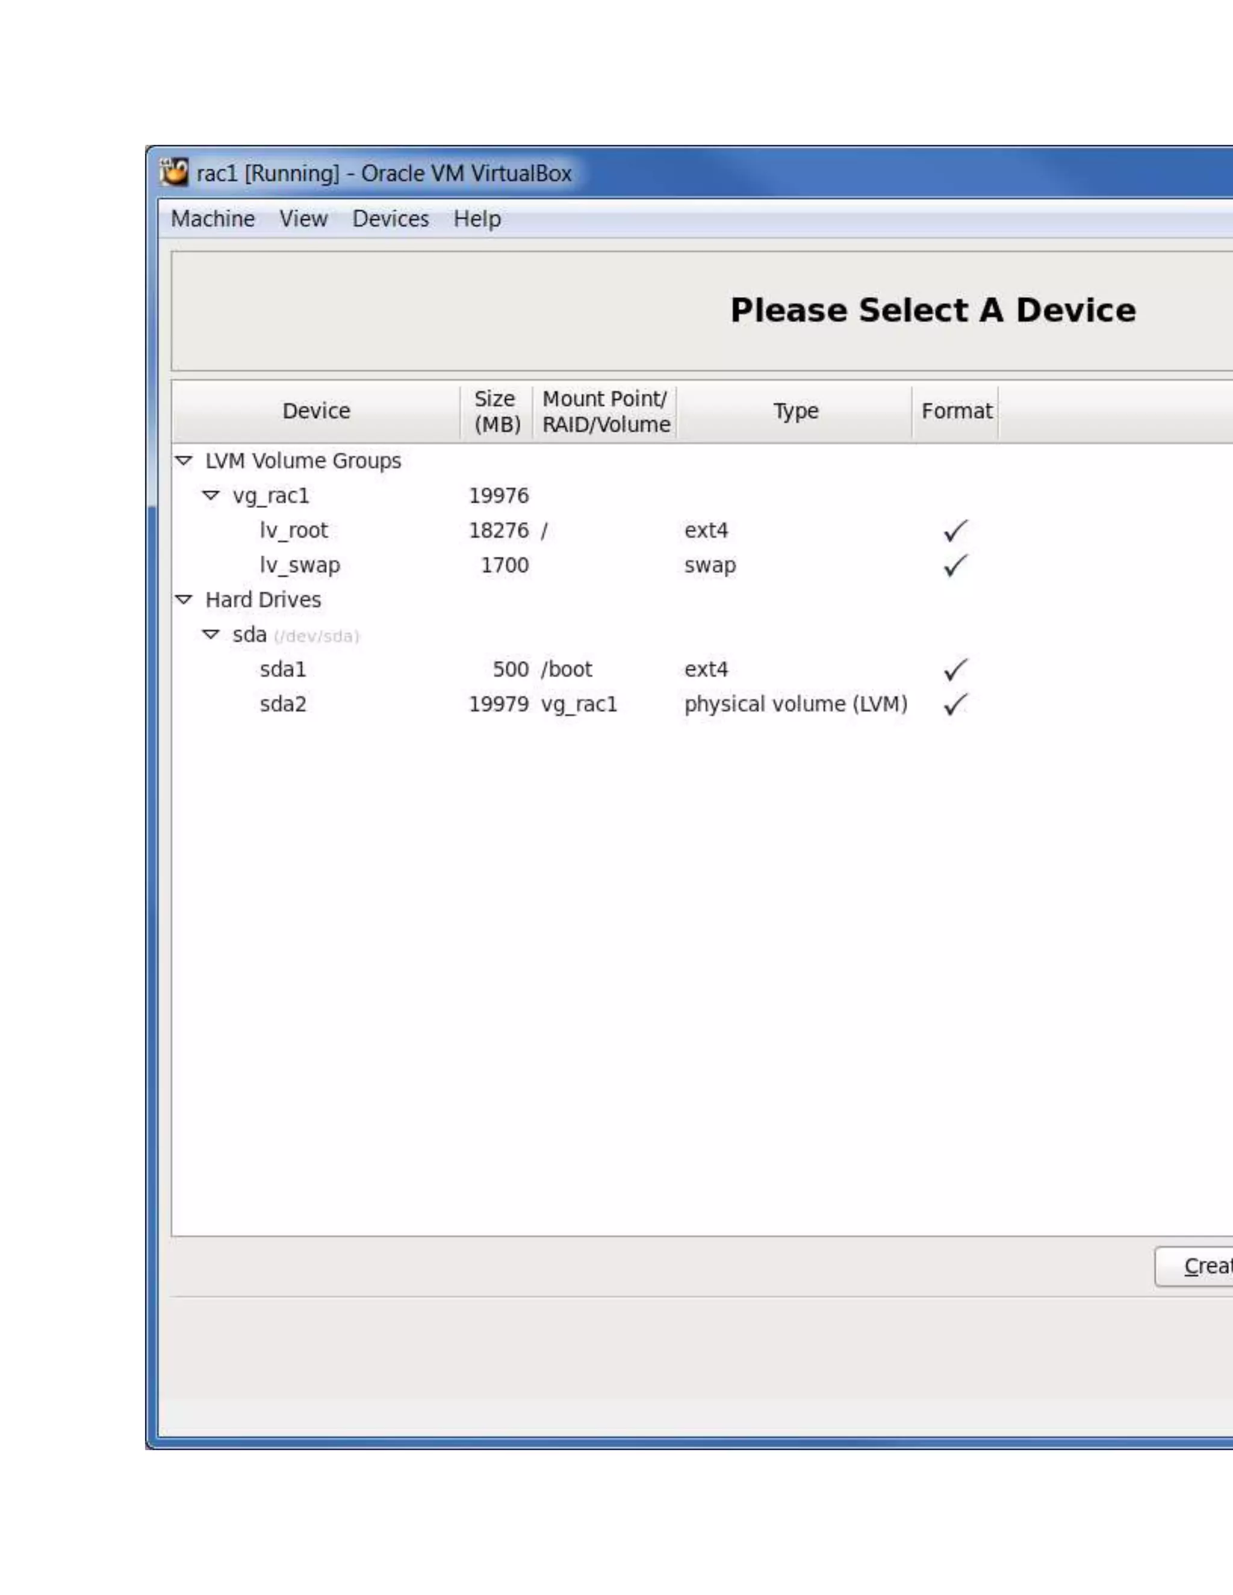
Task: Toggle format checkmark for lv_swap
Action: tap(955, 566)
